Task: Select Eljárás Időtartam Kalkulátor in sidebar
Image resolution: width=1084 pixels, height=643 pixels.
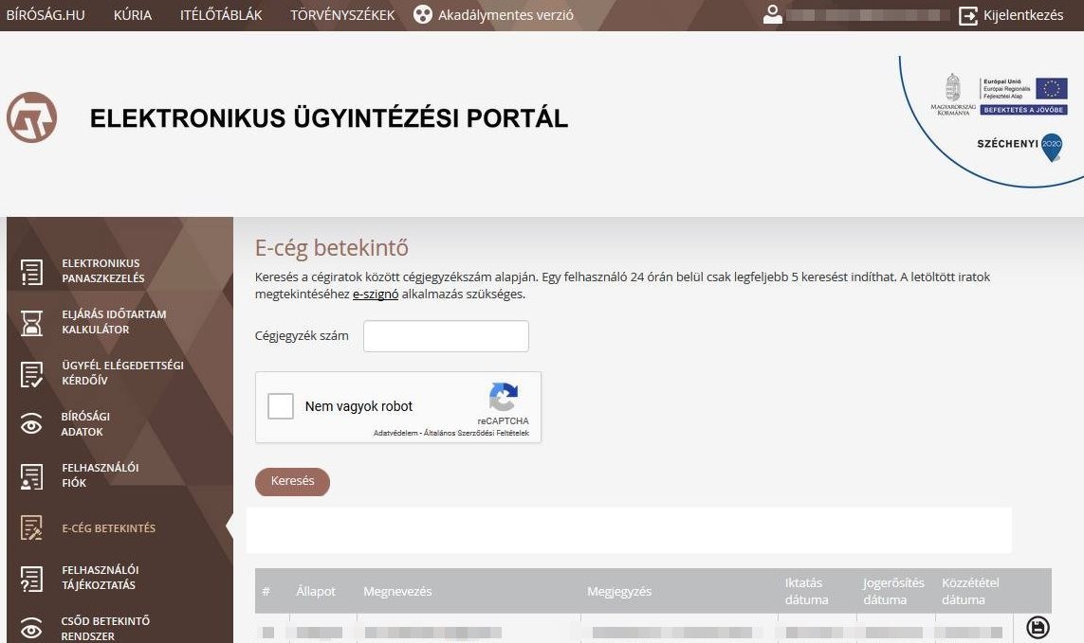Action: tap(114, 322)
